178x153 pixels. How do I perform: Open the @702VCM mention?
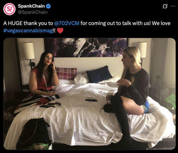point(67,23)
